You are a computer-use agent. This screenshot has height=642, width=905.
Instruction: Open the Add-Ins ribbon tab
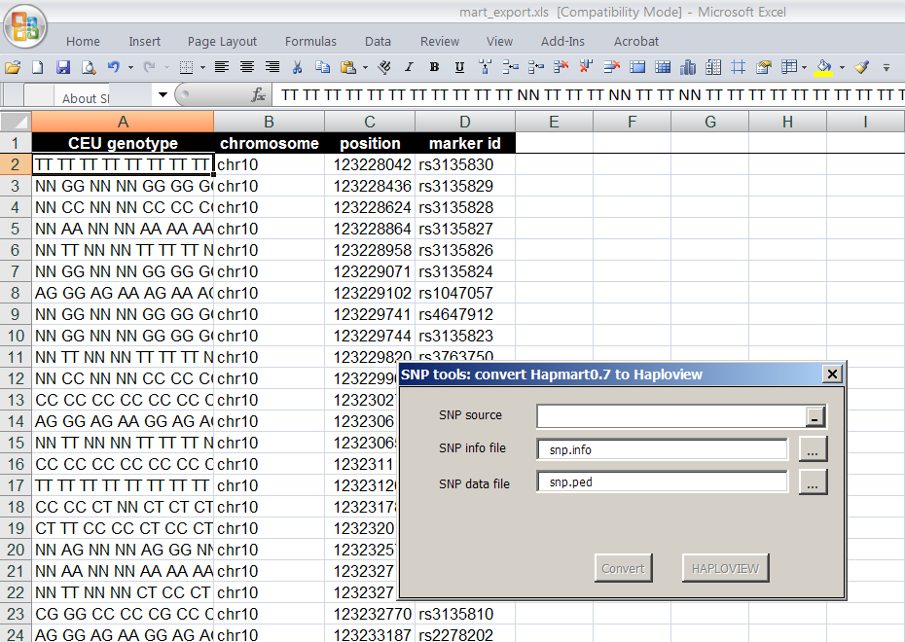point(562,42)
